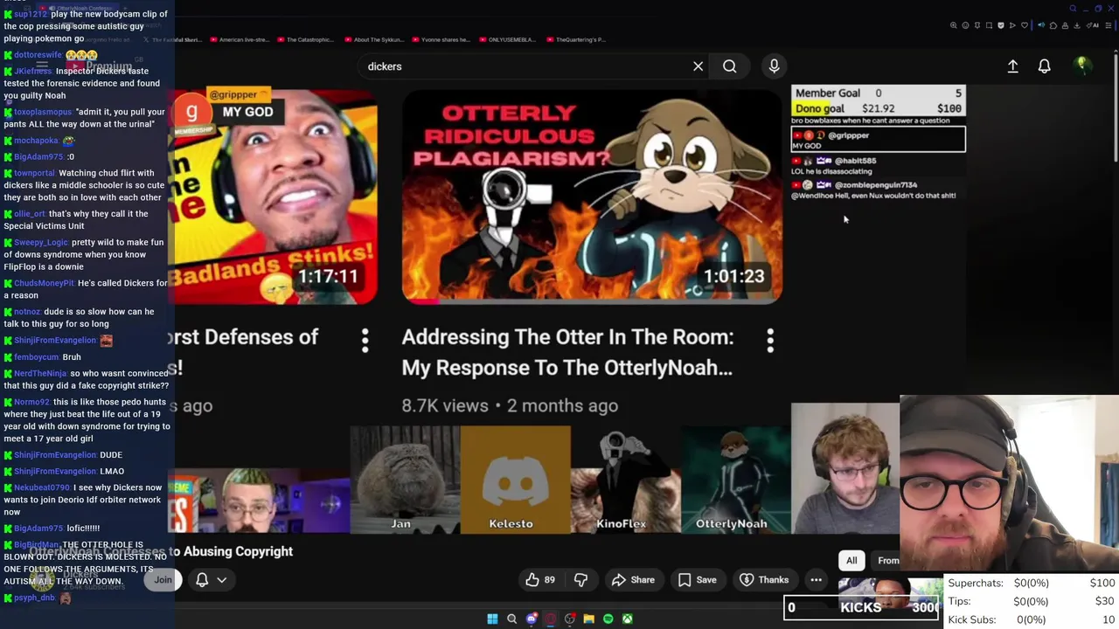Click the heart bookmark toolbar icon
1119x629 pixels.
point(1025,25)
